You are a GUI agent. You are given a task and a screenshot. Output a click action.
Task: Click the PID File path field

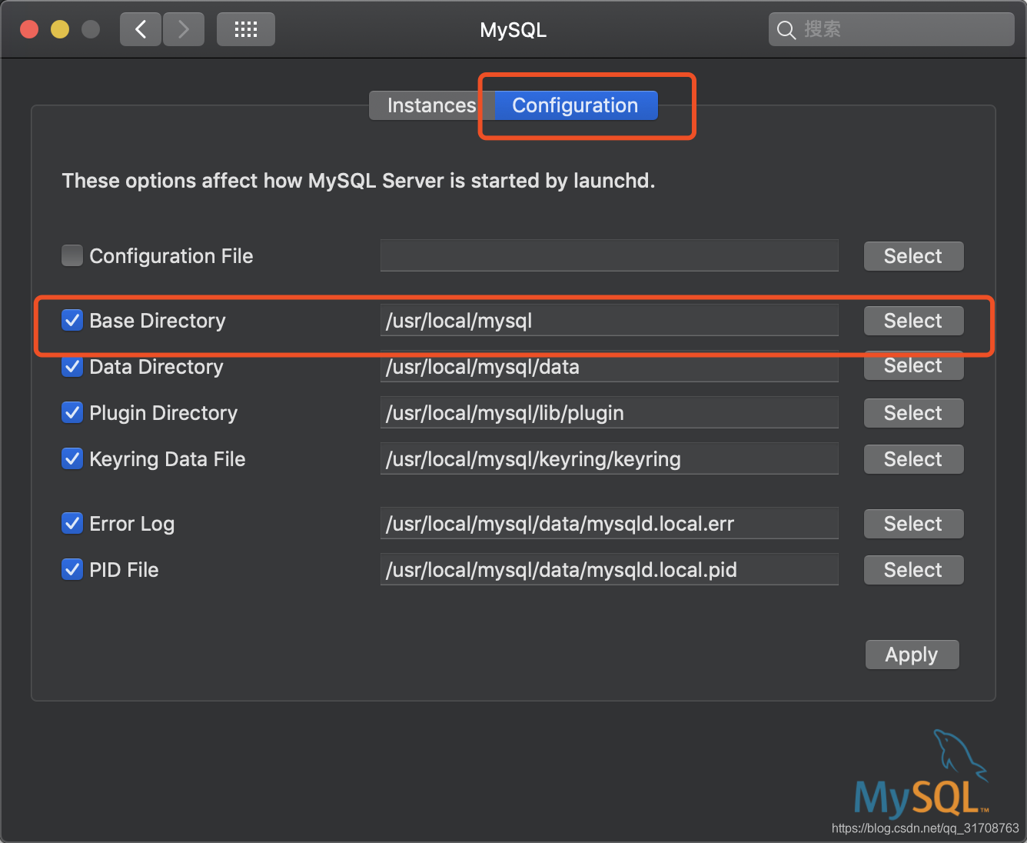pyautogui.click(x=610, y=569)
